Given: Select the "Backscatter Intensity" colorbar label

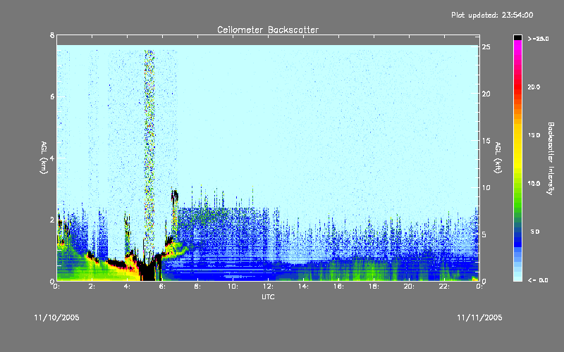Looking at the screenshot, I should click(551, 158).
